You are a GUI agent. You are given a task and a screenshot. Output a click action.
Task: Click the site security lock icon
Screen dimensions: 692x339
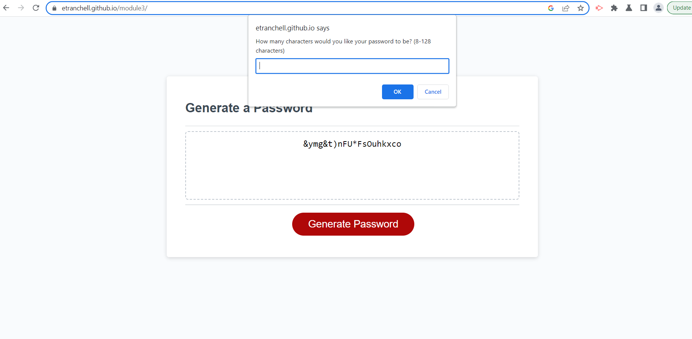pyautogui.click(x=54, y=8)
